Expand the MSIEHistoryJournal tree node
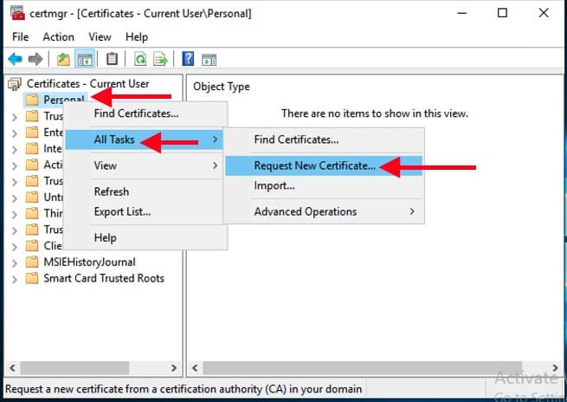The width and height of the screenshot is (567, 402). pos(14,263)
